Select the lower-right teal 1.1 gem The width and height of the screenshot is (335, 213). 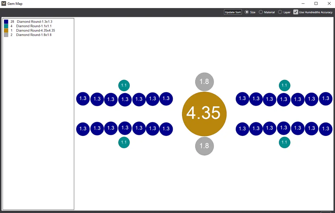coord(284,142)
